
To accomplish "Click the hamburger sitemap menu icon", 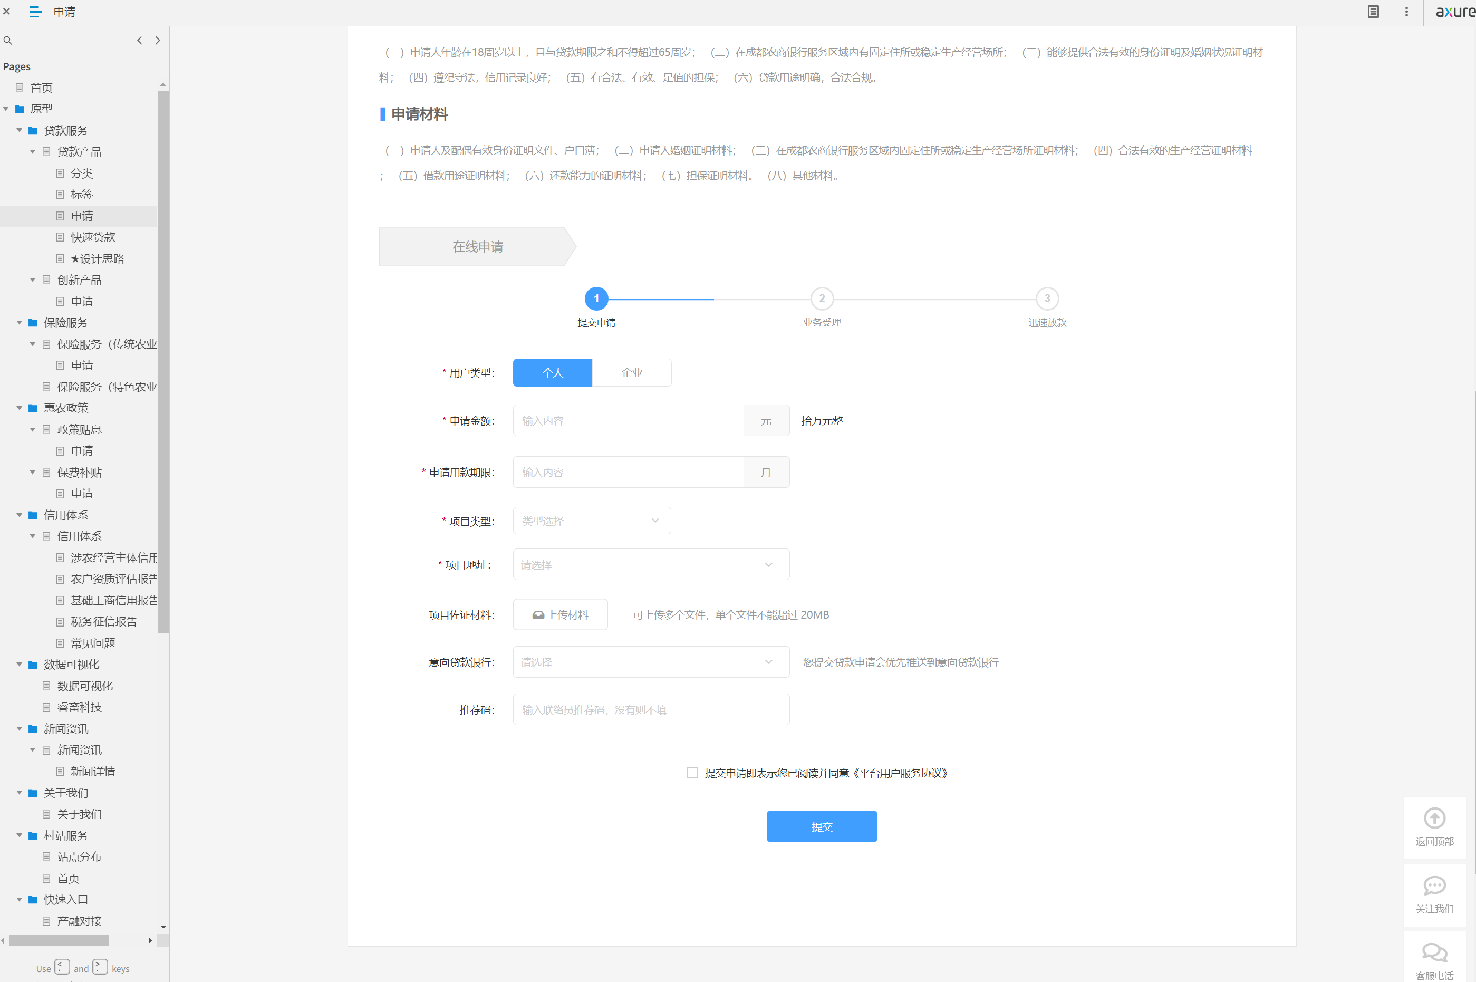I will point(35,12).
